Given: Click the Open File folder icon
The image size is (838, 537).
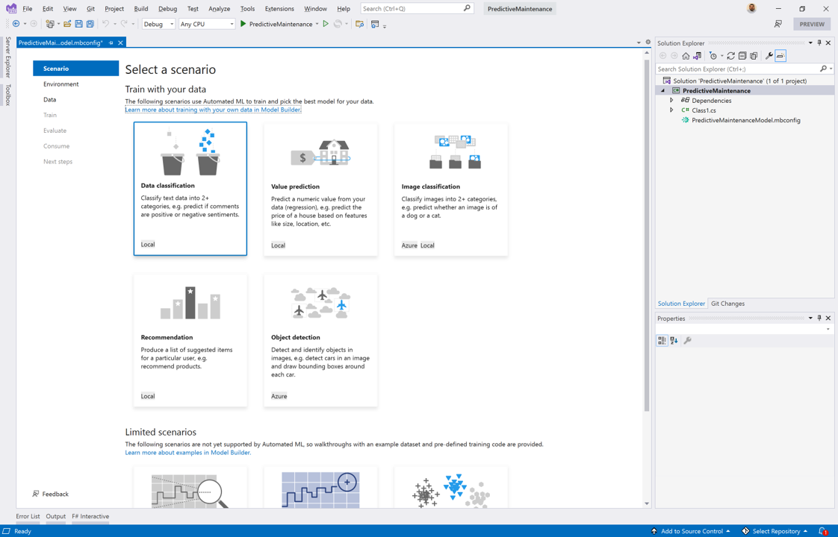Looking at the screenshot, I should coord(67,24).
